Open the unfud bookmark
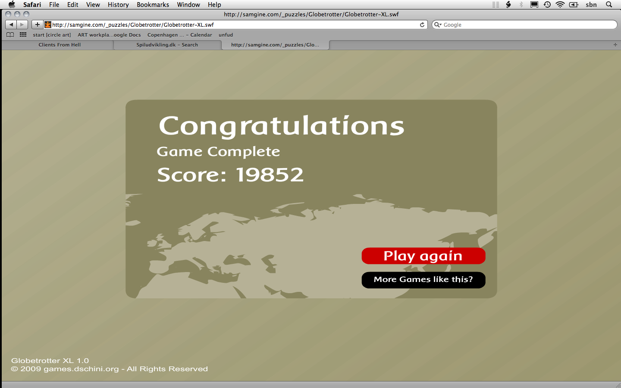Image resolution: width=621 pixels, height=388 pixels. click(226, 35)
